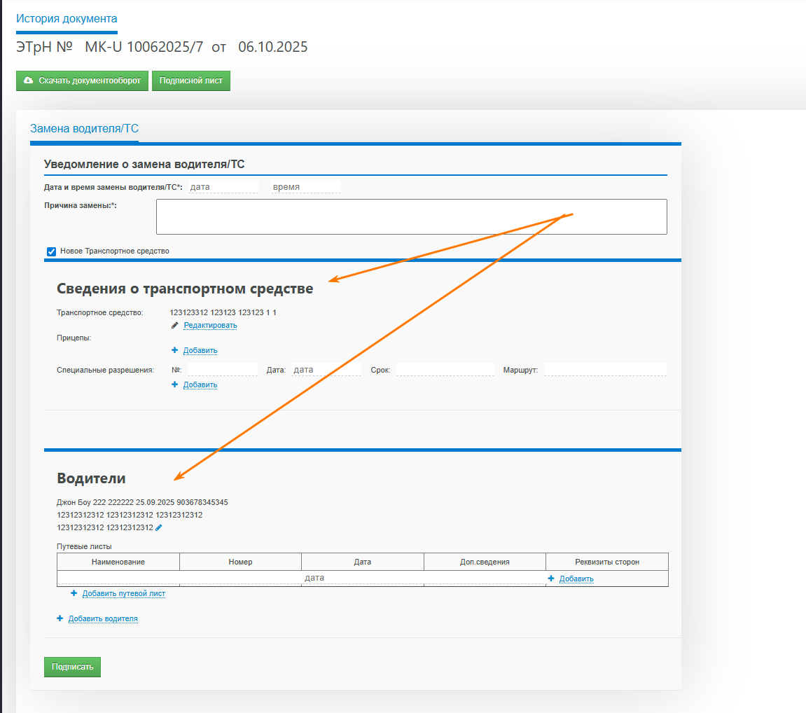The height and width of the screenshot is (713, 806).
Task: Click plus icon under Прицепы
Action: pos(175,350)
